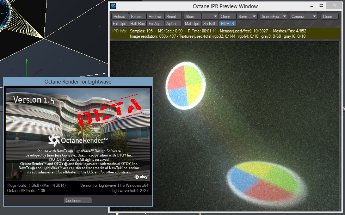Open the empty dropdown next to Store
The width and height of the screenshot is (345, 215).
(x=210, y=17)
